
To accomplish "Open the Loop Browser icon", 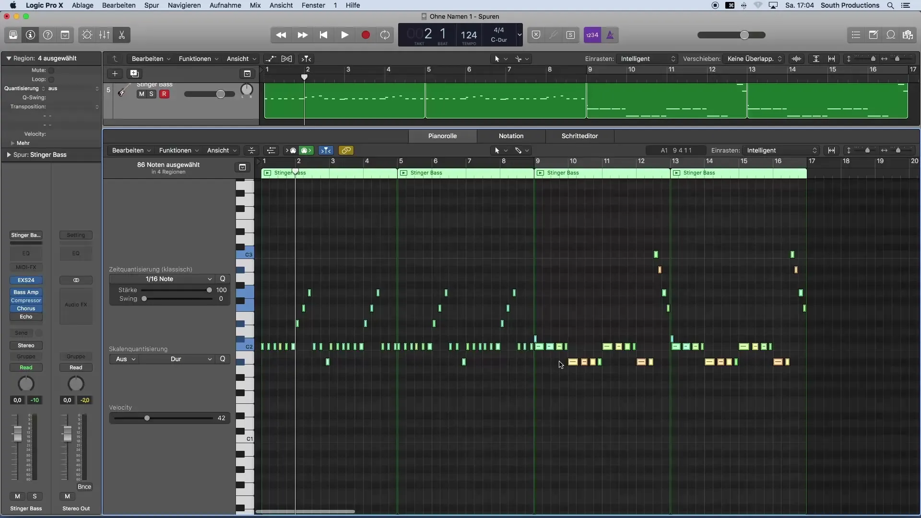I will point(891,35).
